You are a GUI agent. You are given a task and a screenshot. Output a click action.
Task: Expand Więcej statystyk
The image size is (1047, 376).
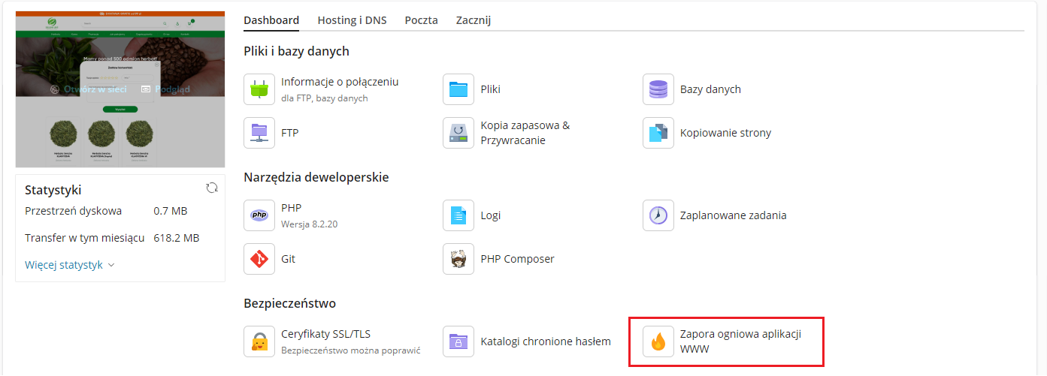coord(70,265)
